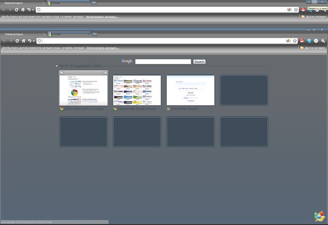Bookmark this page with the front window star
This screenshot has width=328, height=225.
pyautogui.click(x=295, y=41)
